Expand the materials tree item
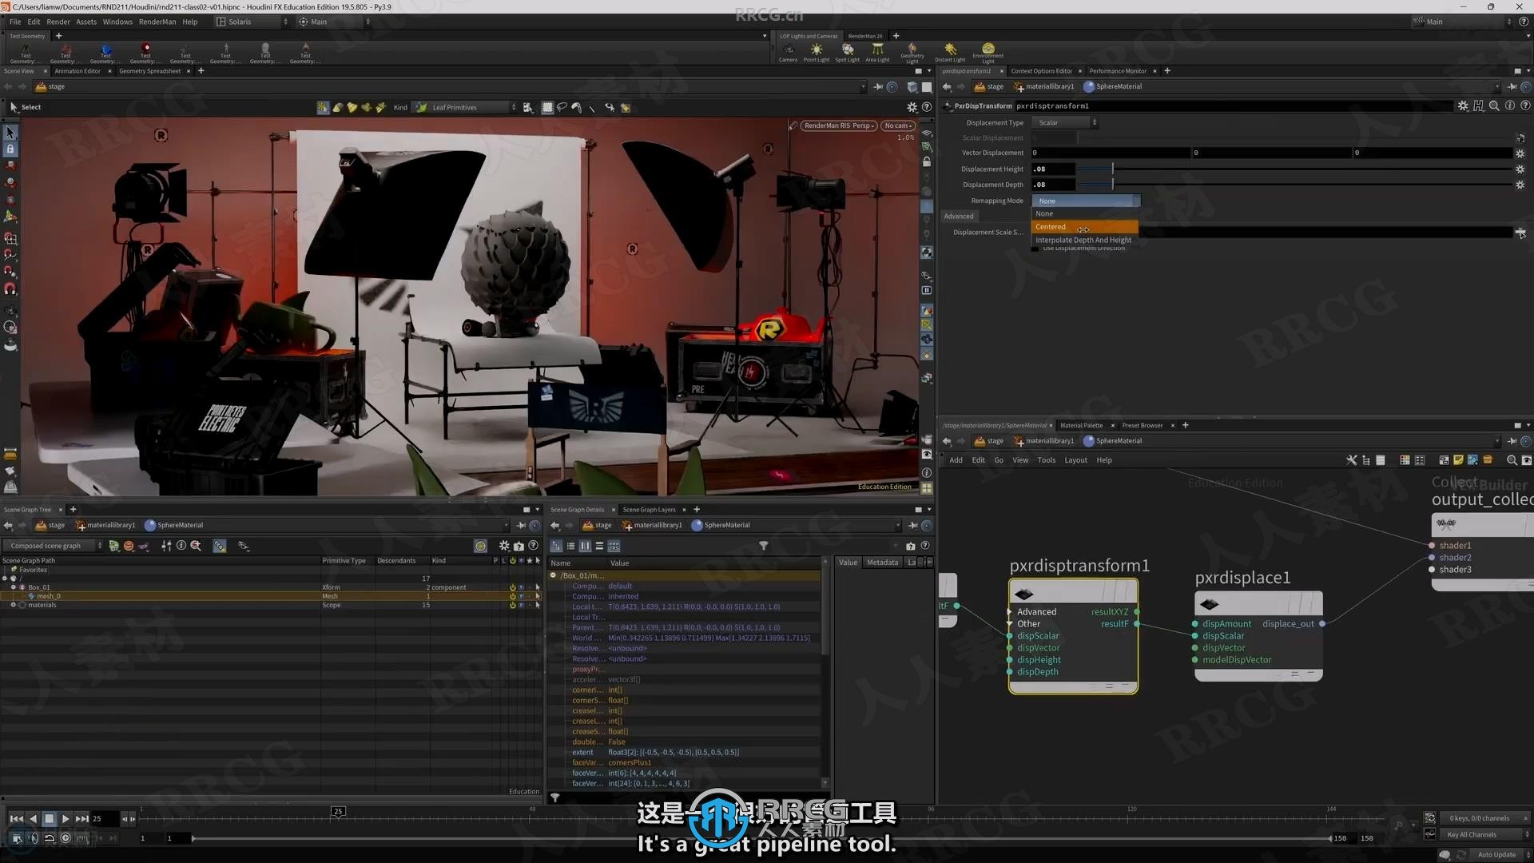1534x863 pixels. pos(13,605)
